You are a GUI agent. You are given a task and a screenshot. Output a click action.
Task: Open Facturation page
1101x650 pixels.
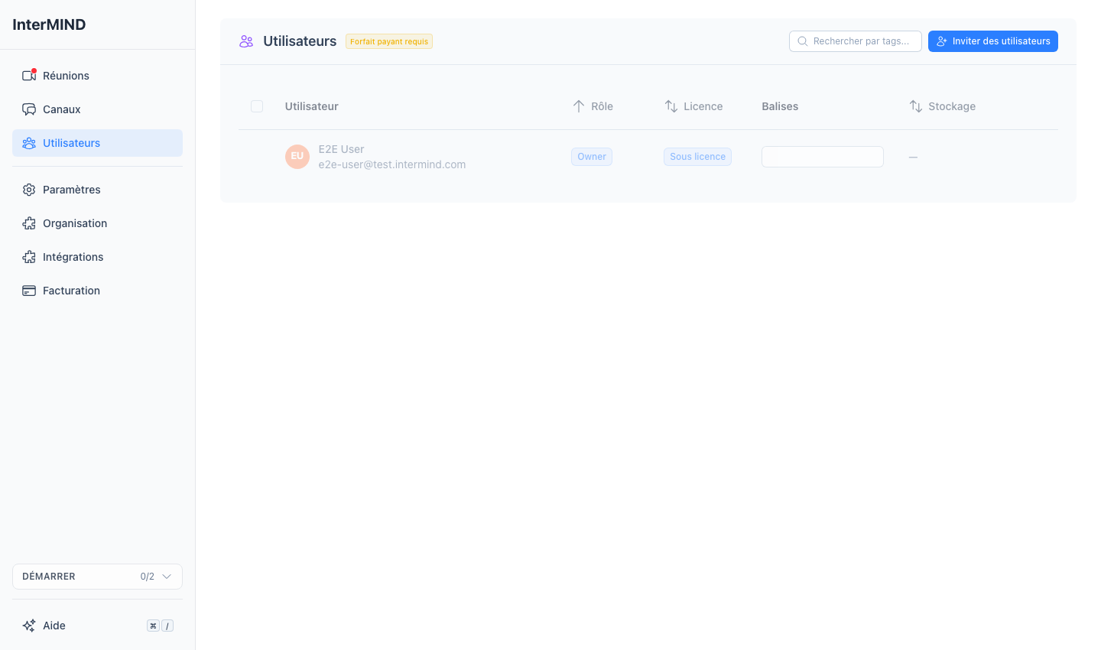point(97,291)
